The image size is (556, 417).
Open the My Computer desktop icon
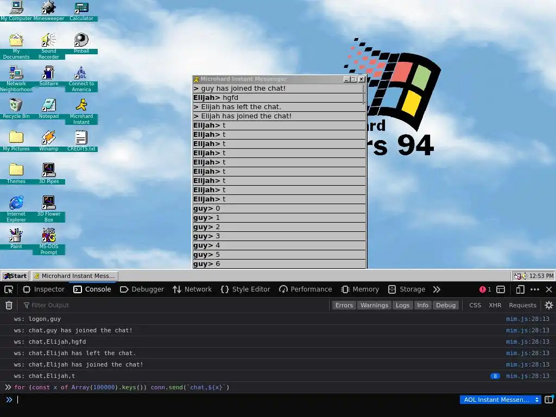tap(16, 11)
